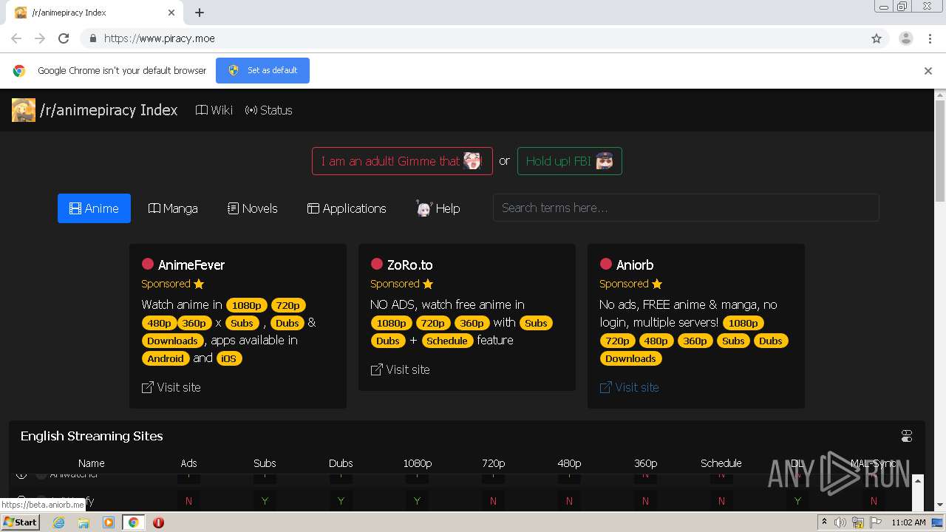This screenshot has width=946, height=532.
Task: Sort table by Name column
Action: [x=92, y=463]
